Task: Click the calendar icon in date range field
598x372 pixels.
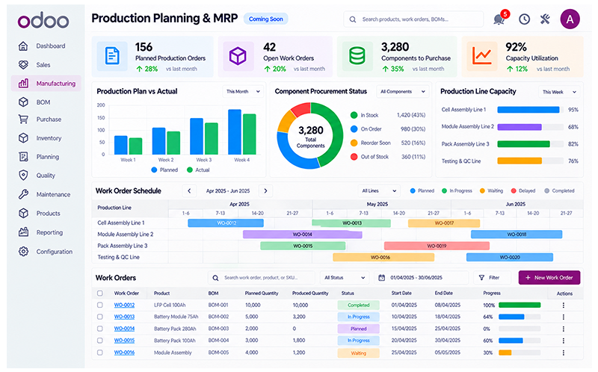Action: [381, 278]
